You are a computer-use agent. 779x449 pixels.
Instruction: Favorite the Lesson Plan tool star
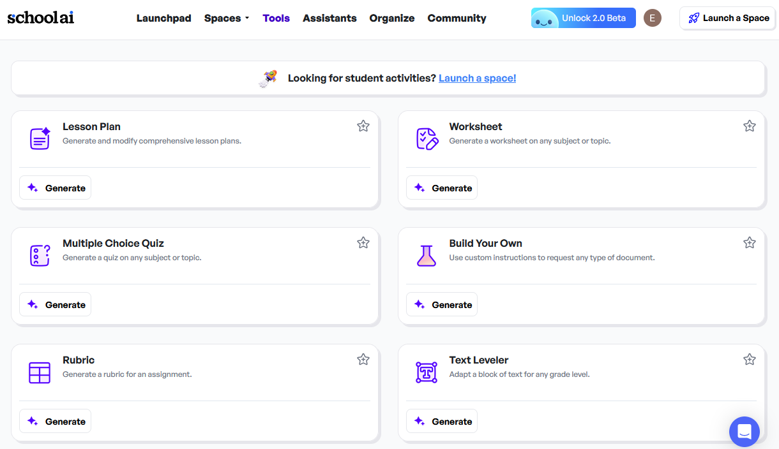click(363, 126)
